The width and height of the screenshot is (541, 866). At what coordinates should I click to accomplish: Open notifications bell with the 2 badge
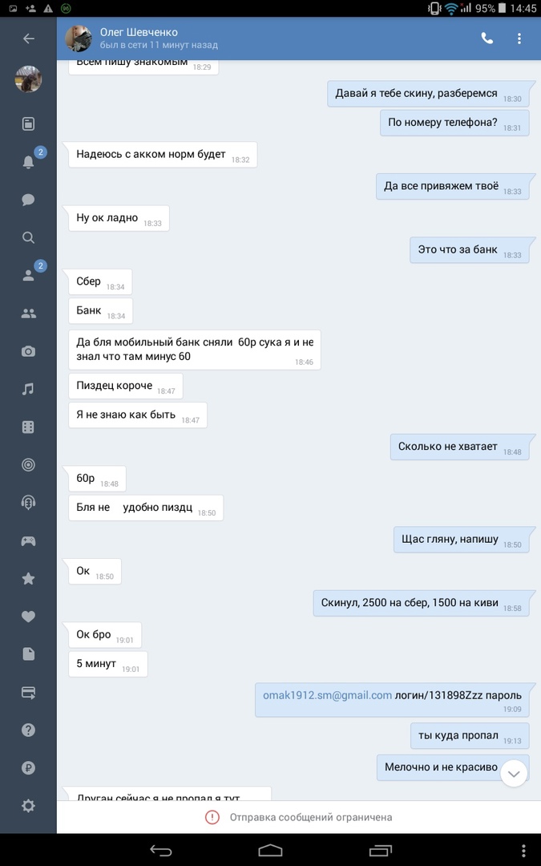pyautogui.click(x=28, y=162)
